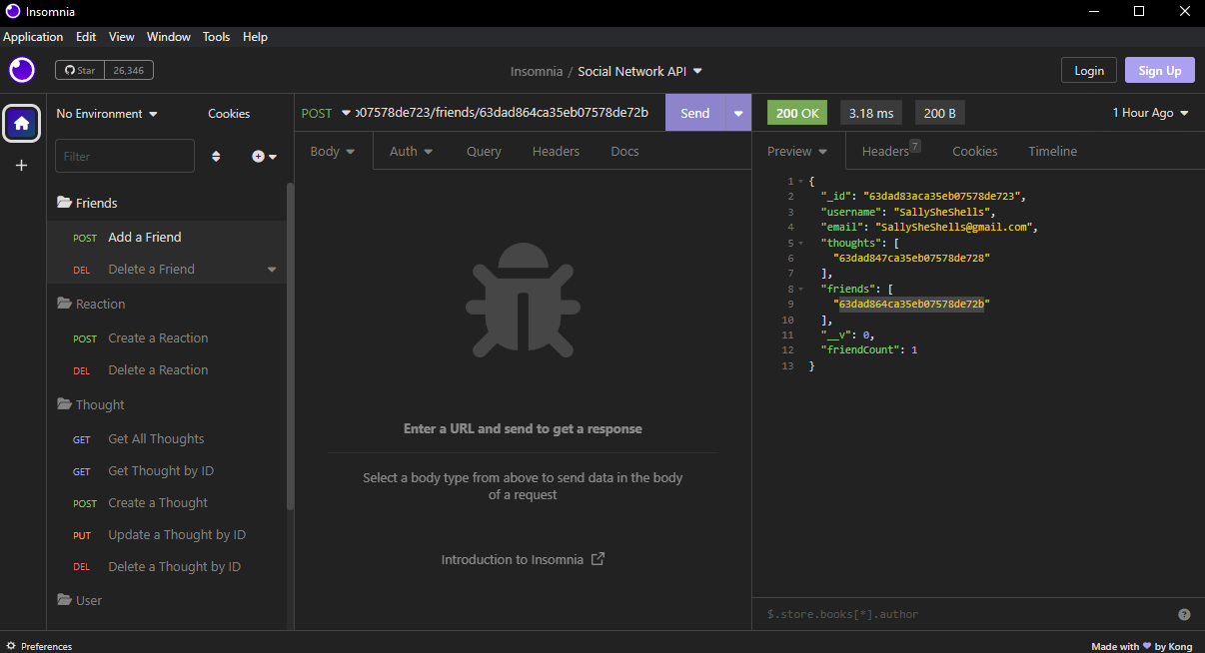
Task: Switch to the Timeline tab
Action: (x=1053, y=152)
